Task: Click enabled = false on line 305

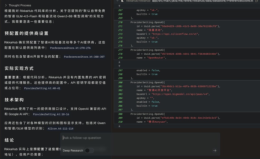Action: (x=148, y=102)
